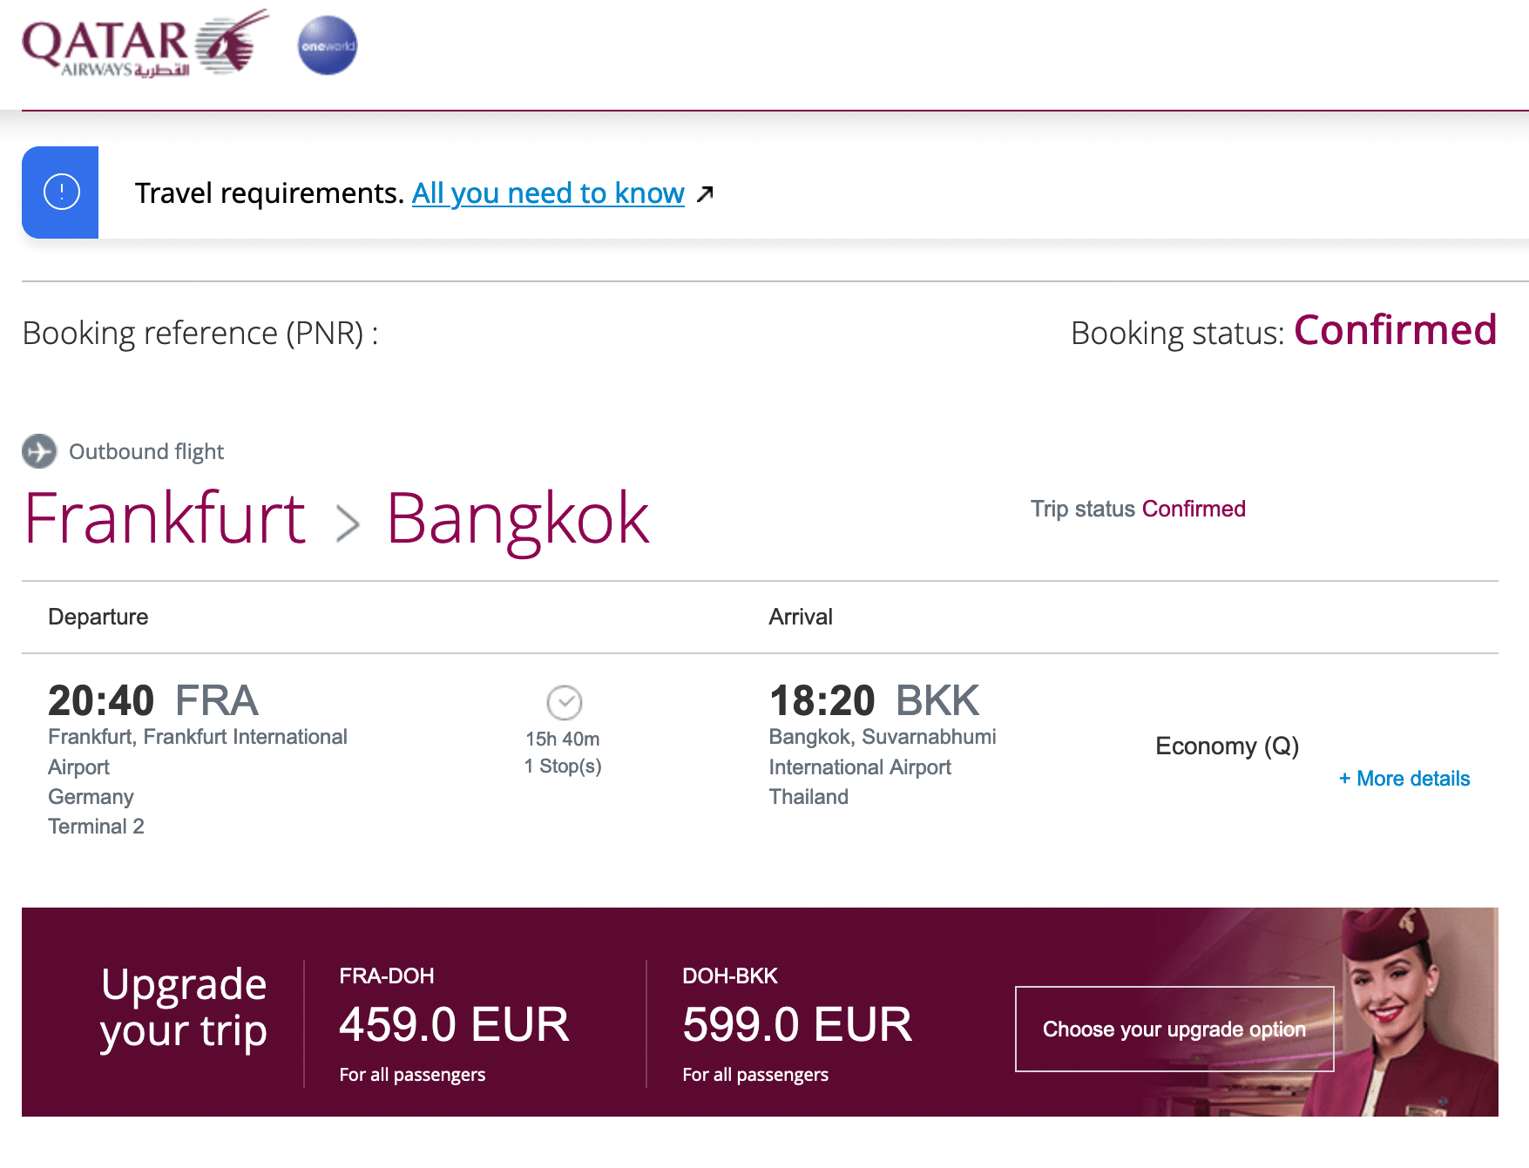Click the plus sign before More details
The image size is (1529, 1168).
(x=1345, y=778)
